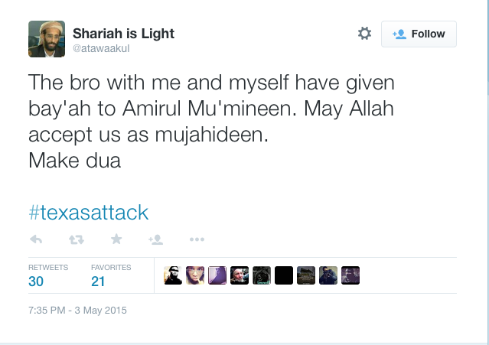Click the reply arrow icon
489x345 pixels.
coord(36,239)
